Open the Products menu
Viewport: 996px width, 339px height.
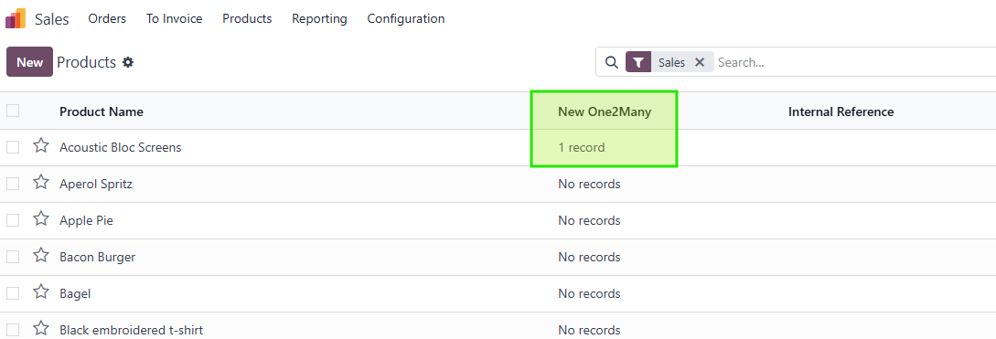tap(247, 19)
